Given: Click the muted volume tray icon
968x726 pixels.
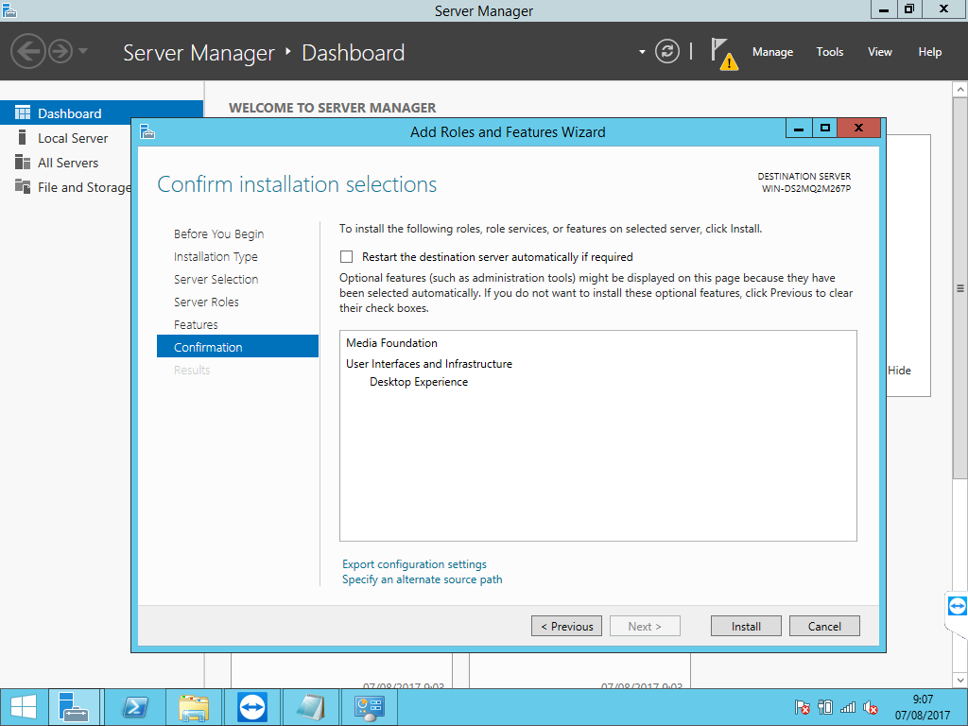Looking at the screenshot, I should pyautogui.click(x=871, y=707).
